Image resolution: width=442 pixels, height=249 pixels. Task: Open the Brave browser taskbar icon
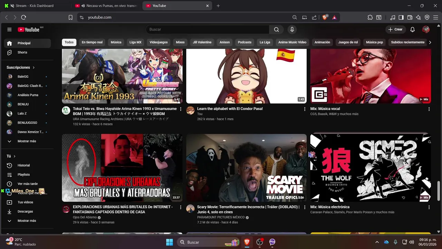[x=247, y=242]
